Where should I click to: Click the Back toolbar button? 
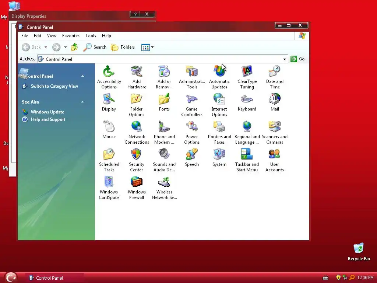pyautogui.click(x=31, y=47)
